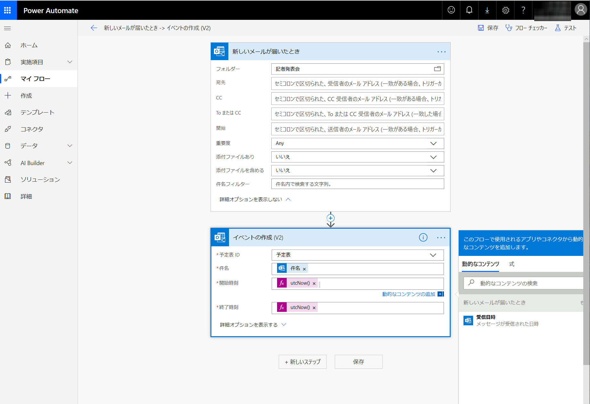Click the download arrow icon

coord(487,10)
